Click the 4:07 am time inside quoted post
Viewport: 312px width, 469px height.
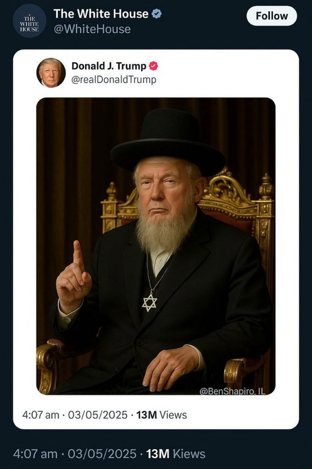41,415
